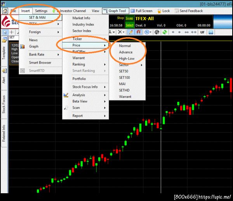The width and height of the screenshot is (233, 201).
Task: Expand the Report submenu
Action: pyautogui.click(x=85, y=116)
